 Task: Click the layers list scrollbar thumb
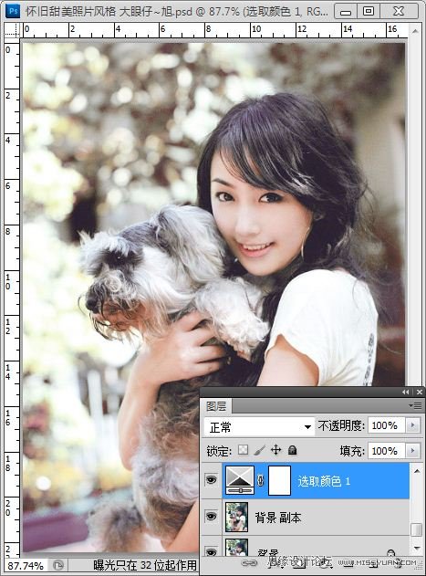pos(416,529)
